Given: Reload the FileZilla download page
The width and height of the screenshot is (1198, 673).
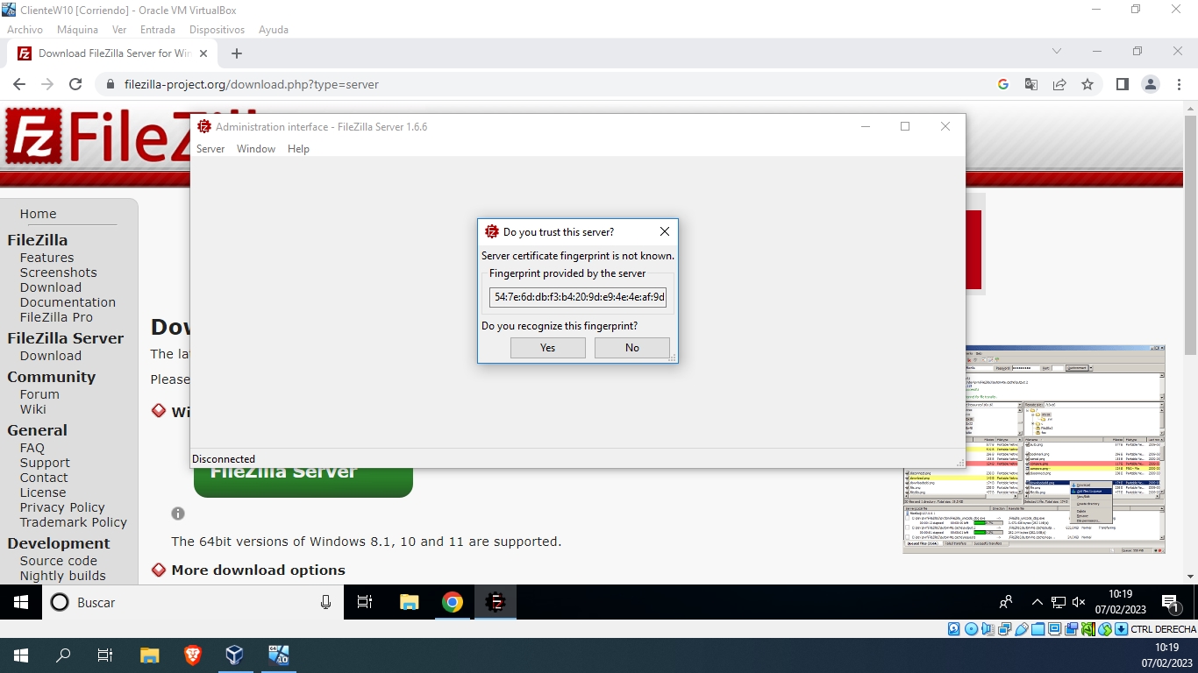Looking at the screenshot, I should point(75,85).
